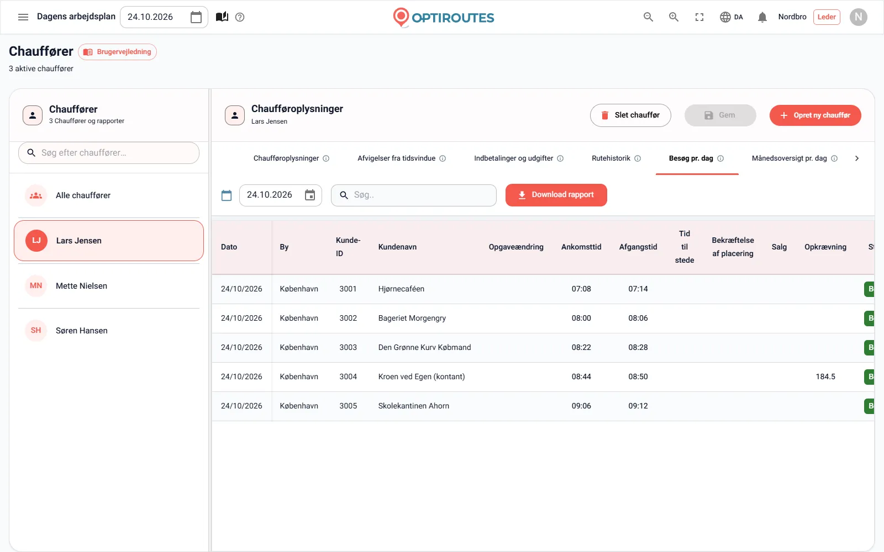Select driver Mette Nielsen
The image size is (884, 552).
point(109,286)
